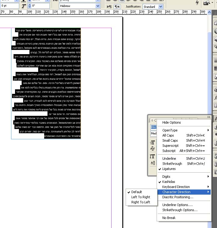Click the baseline shift icon in the Character panel
Screen dimensions: 217x228
pyautogui.click(x=153, y=163)
